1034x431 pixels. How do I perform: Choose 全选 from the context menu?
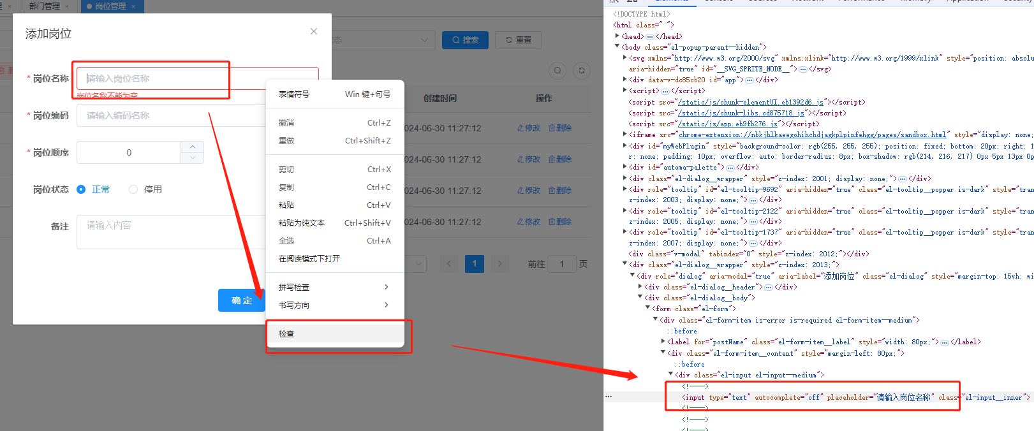tap(335, 241)
